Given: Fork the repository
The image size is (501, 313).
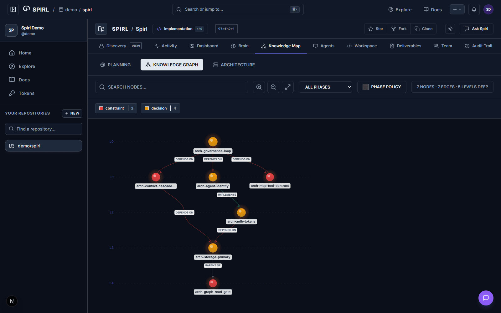Looking at the screenshot, I should click(399, 29).
